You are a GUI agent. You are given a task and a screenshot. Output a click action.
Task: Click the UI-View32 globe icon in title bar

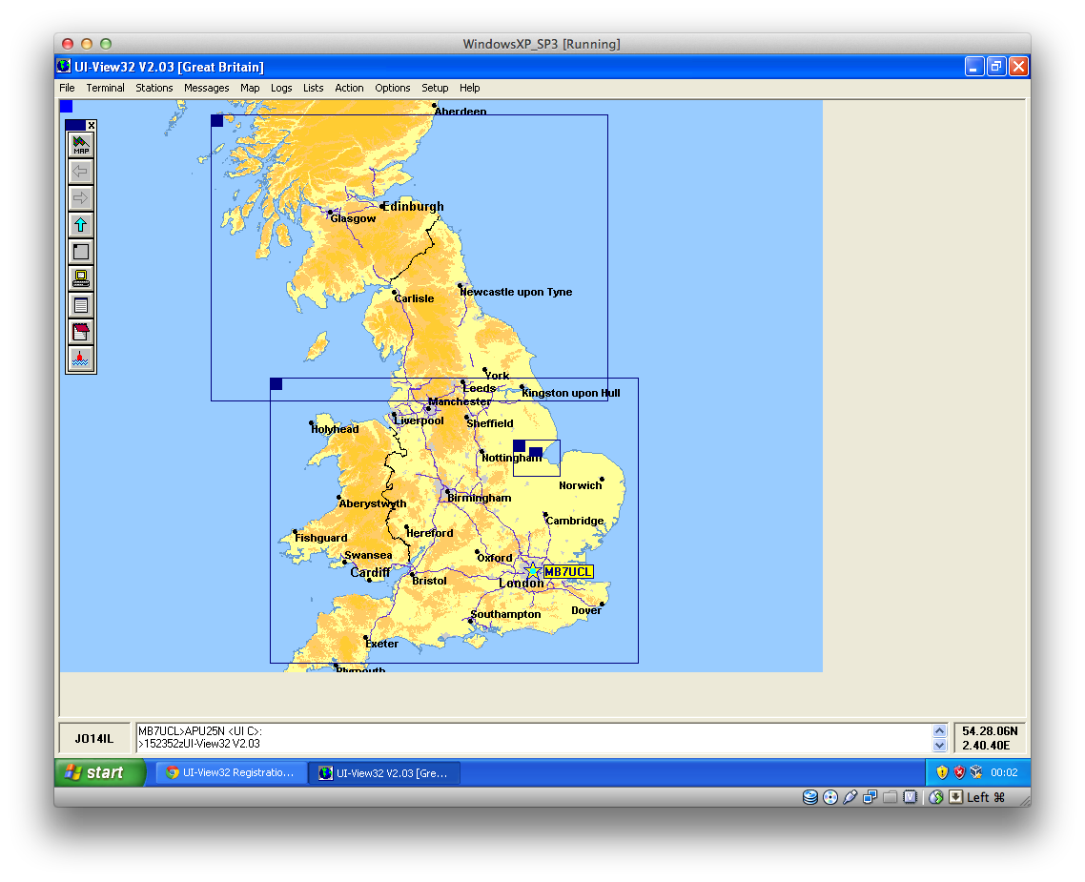(x=64, y=67)
